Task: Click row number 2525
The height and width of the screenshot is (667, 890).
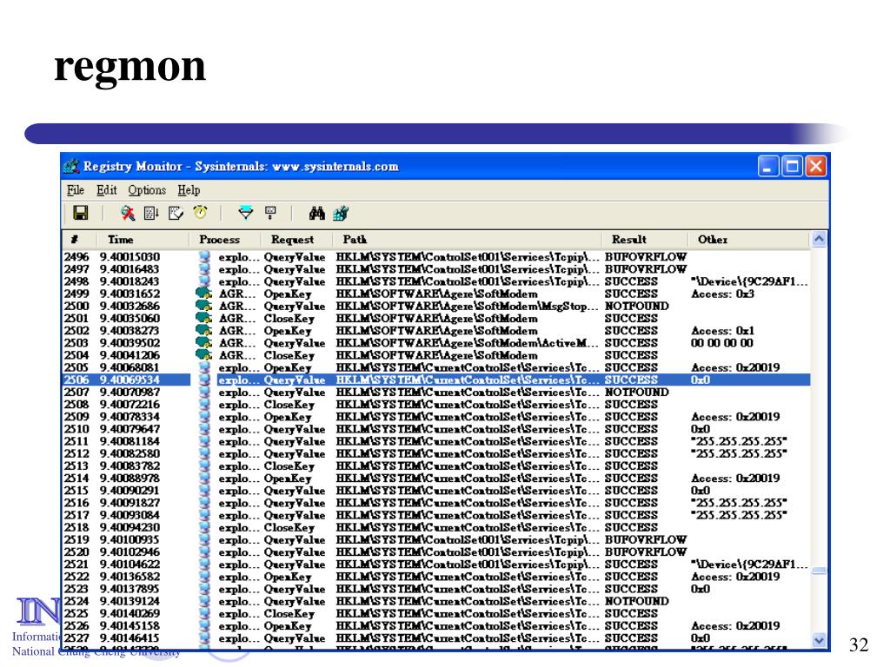Action: point(76,614)
